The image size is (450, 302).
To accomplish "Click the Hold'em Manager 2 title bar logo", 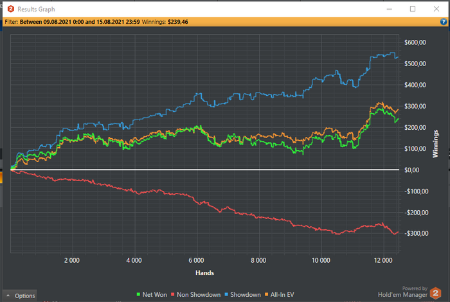I will [11, 9].
